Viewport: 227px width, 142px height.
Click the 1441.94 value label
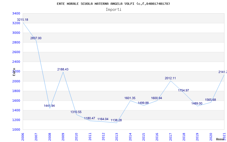[49, 106]
